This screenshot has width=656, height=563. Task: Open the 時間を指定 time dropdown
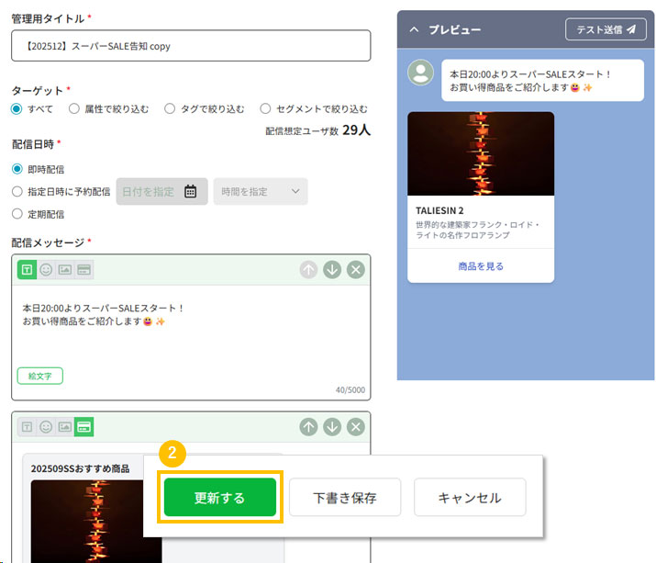click(261, 191)
